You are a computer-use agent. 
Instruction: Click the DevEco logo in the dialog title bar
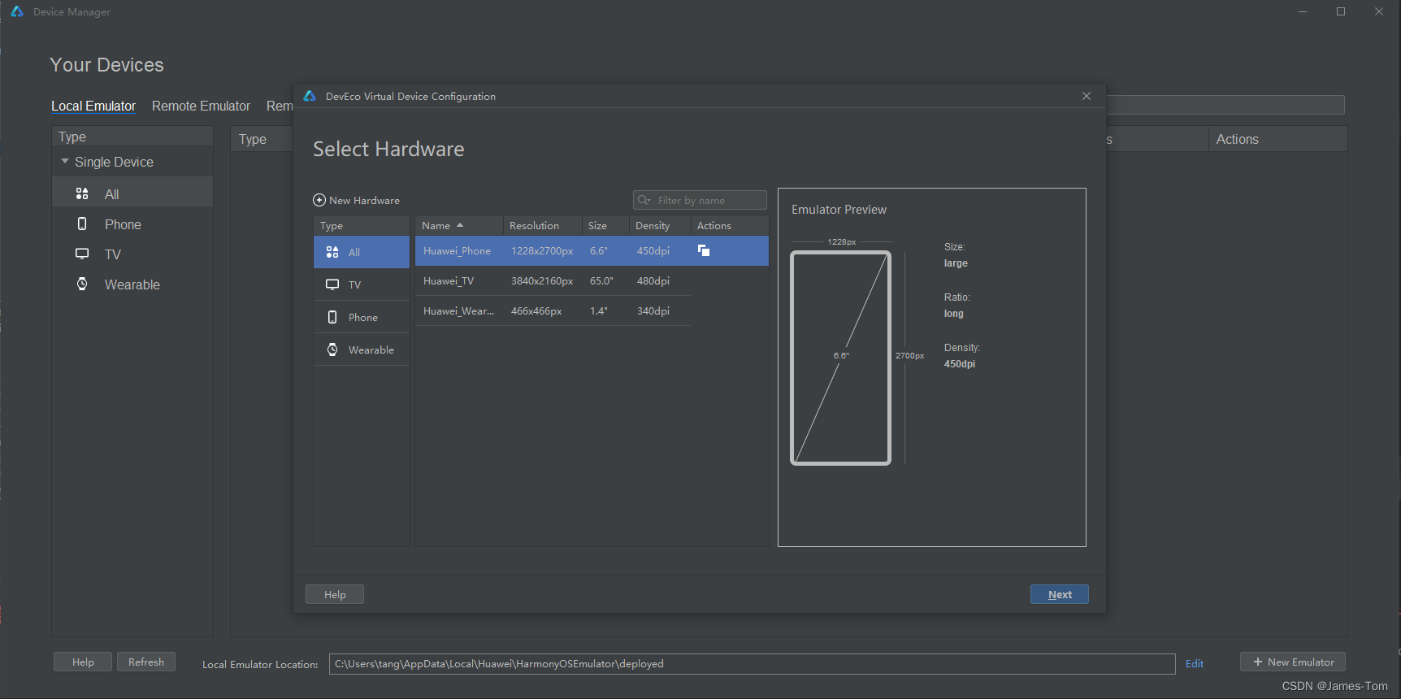pos(310,96)
